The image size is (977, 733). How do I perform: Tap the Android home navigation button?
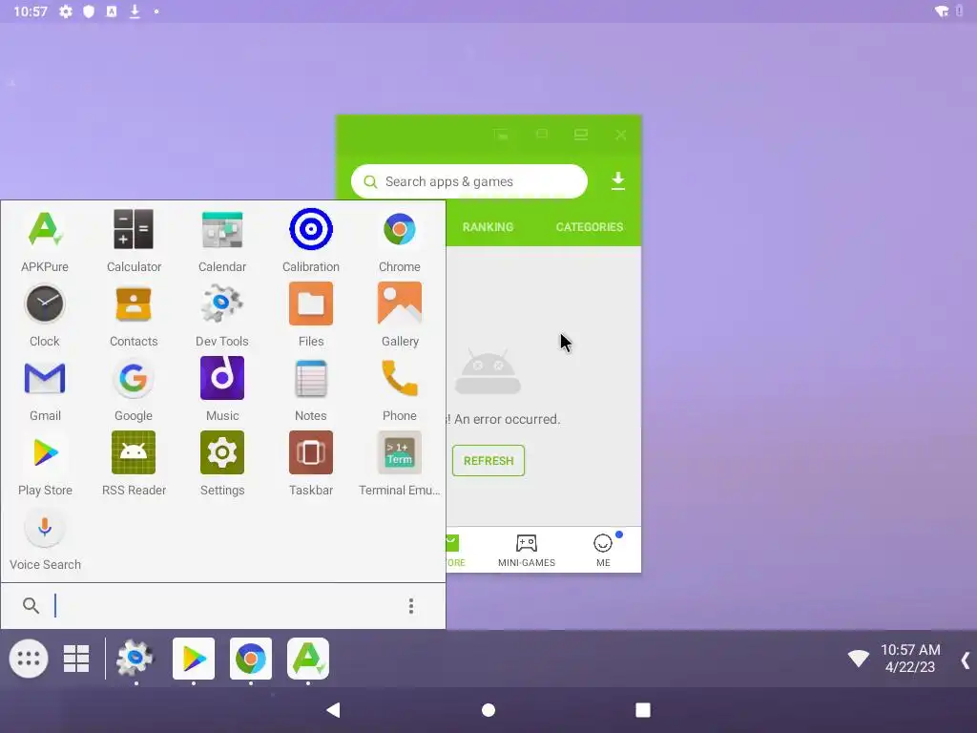(488, 710)
